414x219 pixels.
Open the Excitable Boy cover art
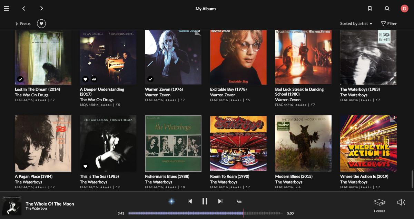click(238, 57)
